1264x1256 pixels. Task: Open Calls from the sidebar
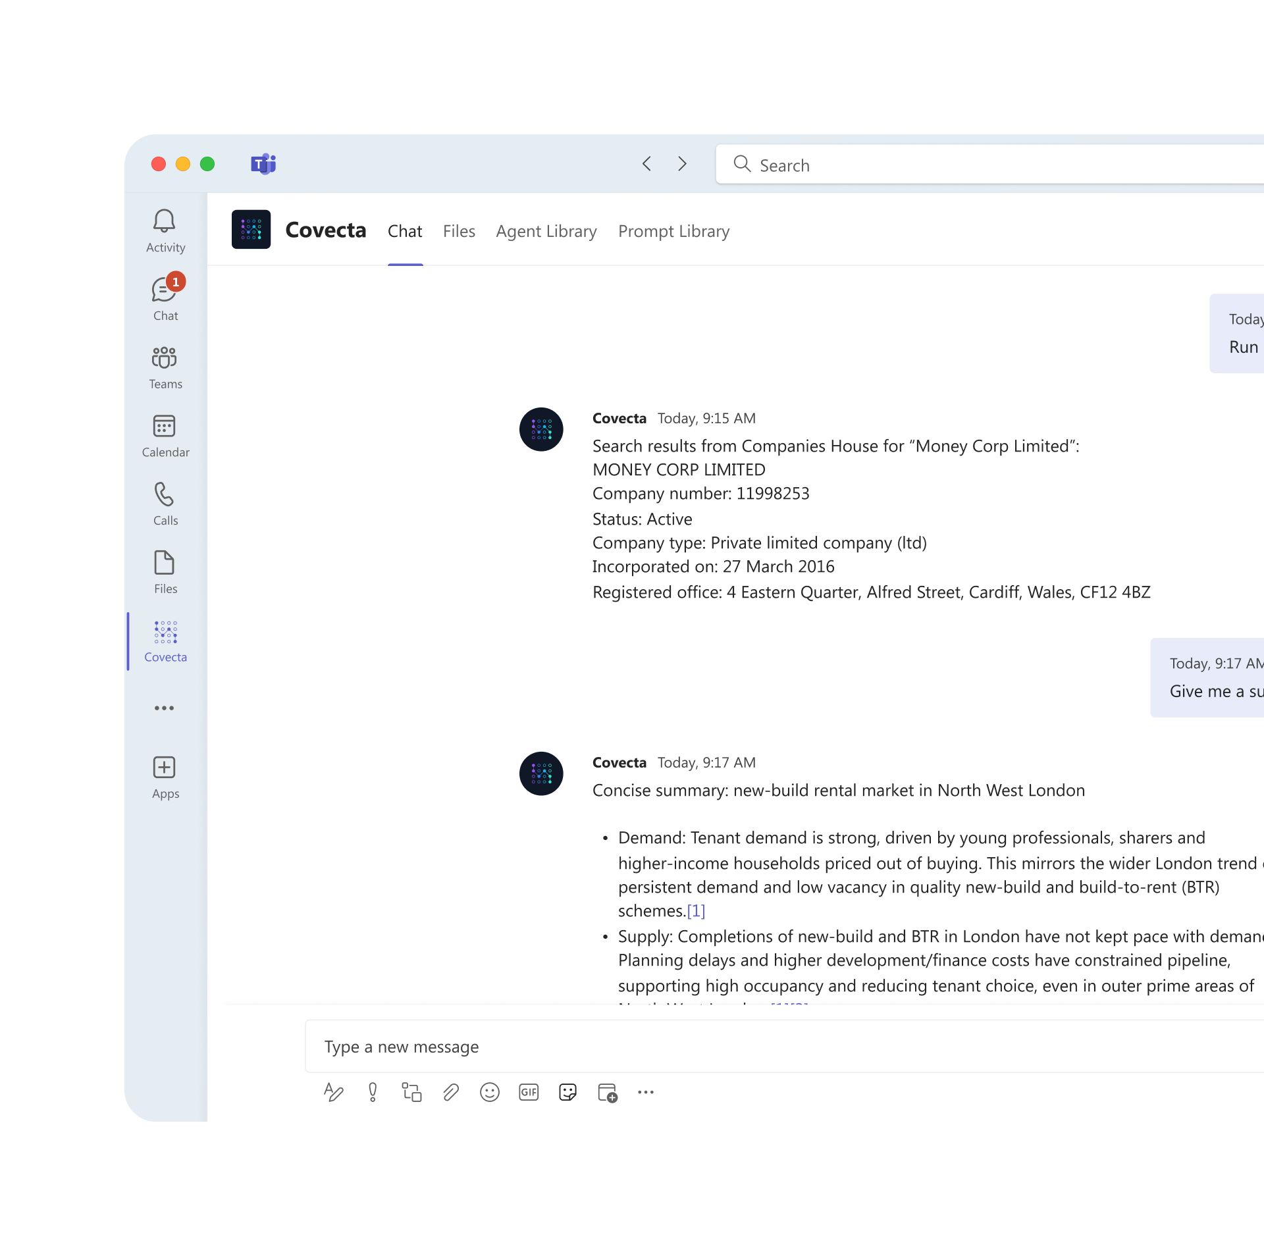point(165,504)
